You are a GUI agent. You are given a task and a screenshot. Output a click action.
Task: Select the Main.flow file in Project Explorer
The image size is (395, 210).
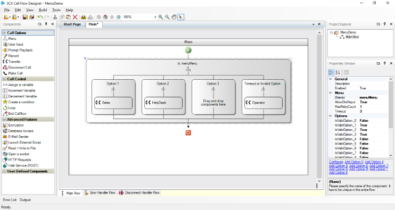pyautogui.click(x=352, y=37)
